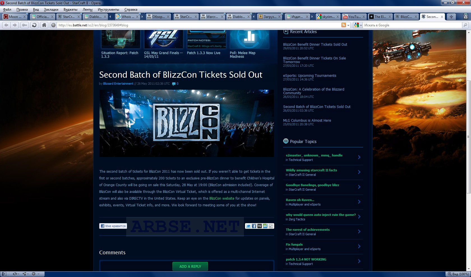Open 'MLG Columbus is Almost Here' article

click(307, 120)
